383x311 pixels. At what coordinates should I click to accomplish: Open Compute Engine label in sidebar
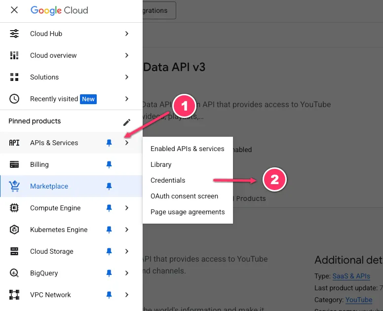tap(55, 208)
